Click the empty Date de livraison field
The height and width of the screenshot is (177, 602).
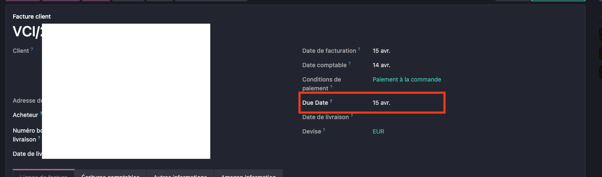pos(407,117)
